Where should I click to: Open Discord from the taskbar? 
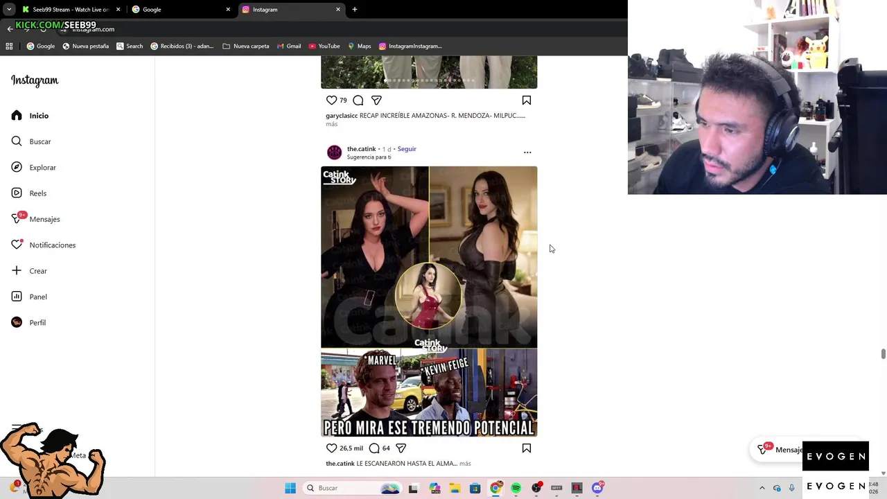pos(597,488)
